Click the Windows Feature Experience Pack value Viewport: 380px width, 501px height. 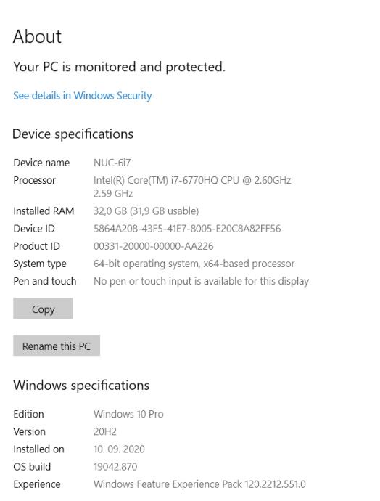point(199,484)
